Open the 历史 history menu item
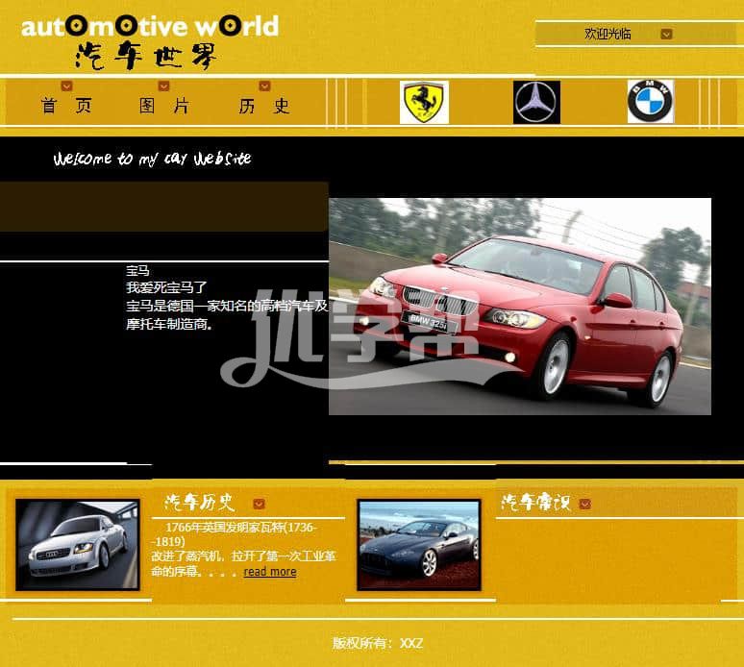The width and height of the screenshot is (744, 667). (264, 107)
